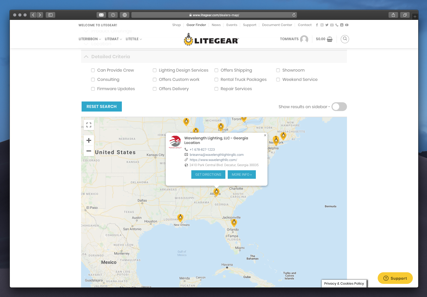Check the Offers Custom work checkbox
This screenshot has height=297, width=427.
155,80
